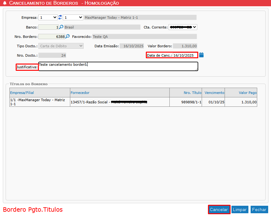Screen dimensions: 271x217
Task: Click the Limpar button
Action: click(240, 210)
